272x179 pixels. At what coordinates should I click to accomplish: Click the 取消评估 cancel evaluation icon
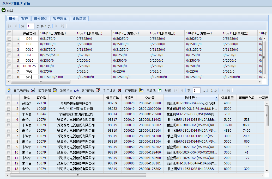pos(76,91)
